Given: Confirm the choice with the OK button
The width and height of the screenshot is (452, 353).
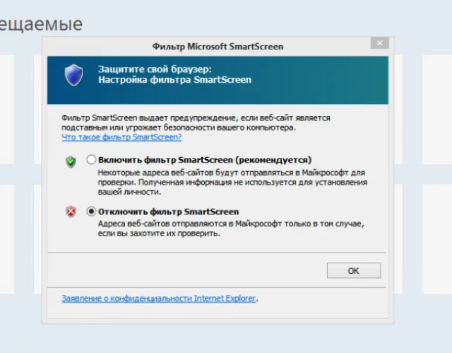Looking at the screenshot, I should tap(354, 270).
